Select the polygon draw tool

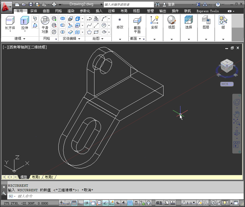[89, 32]
